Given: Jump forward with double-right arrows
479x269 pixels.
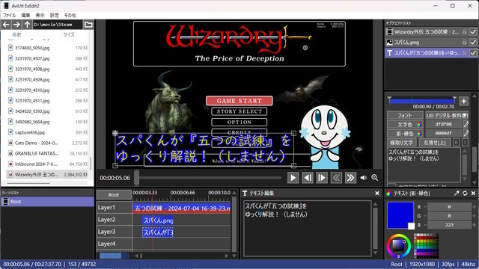Looking at the screenshot, I should click(350, 178).
